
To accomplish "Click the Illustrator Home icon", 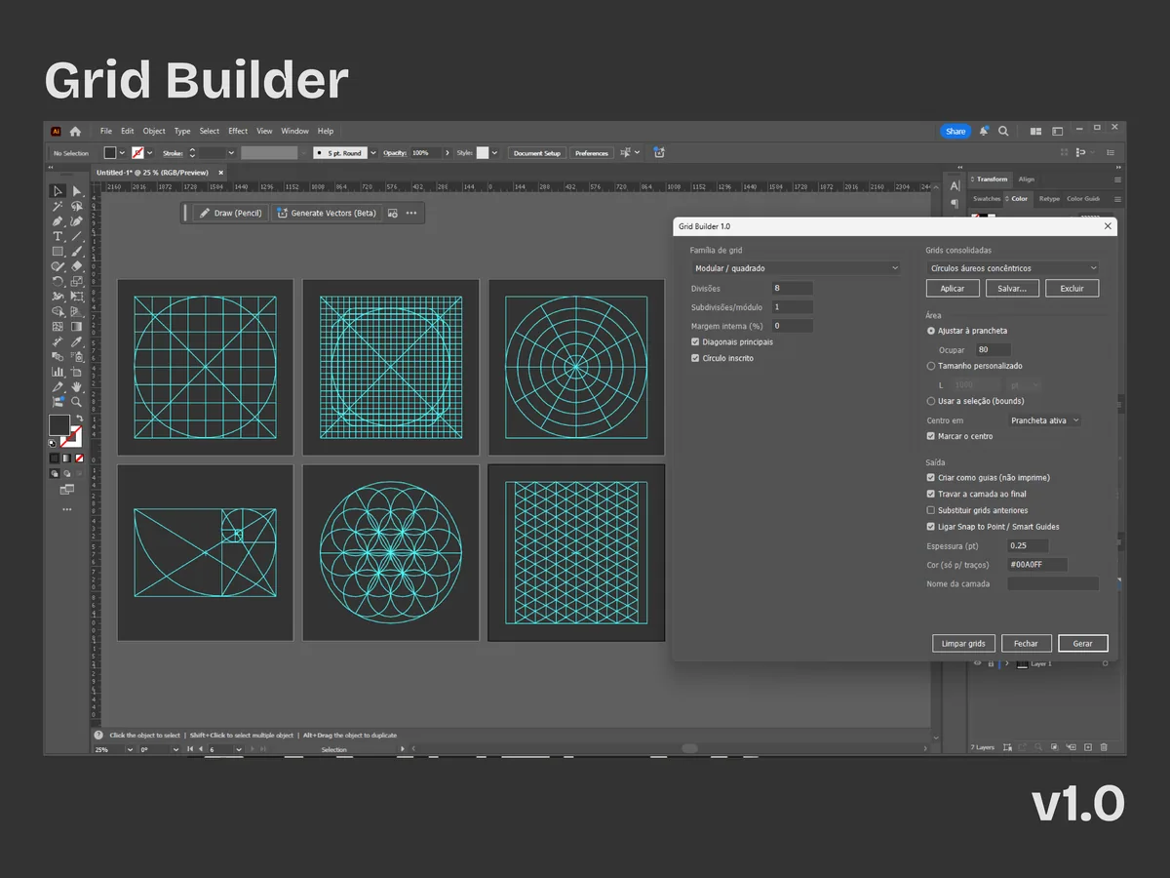I will click(x=75, y=131).
